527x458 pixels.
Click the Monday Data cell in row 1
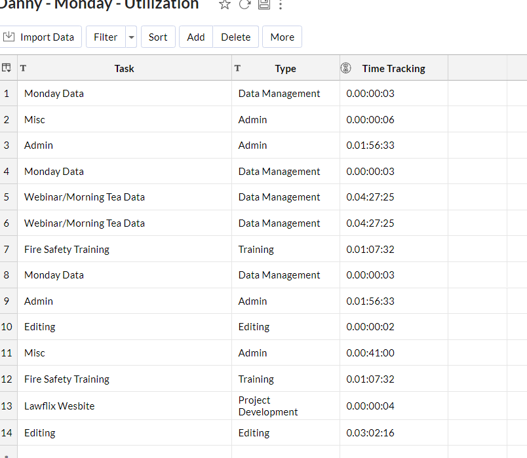(x=125, y=94)
